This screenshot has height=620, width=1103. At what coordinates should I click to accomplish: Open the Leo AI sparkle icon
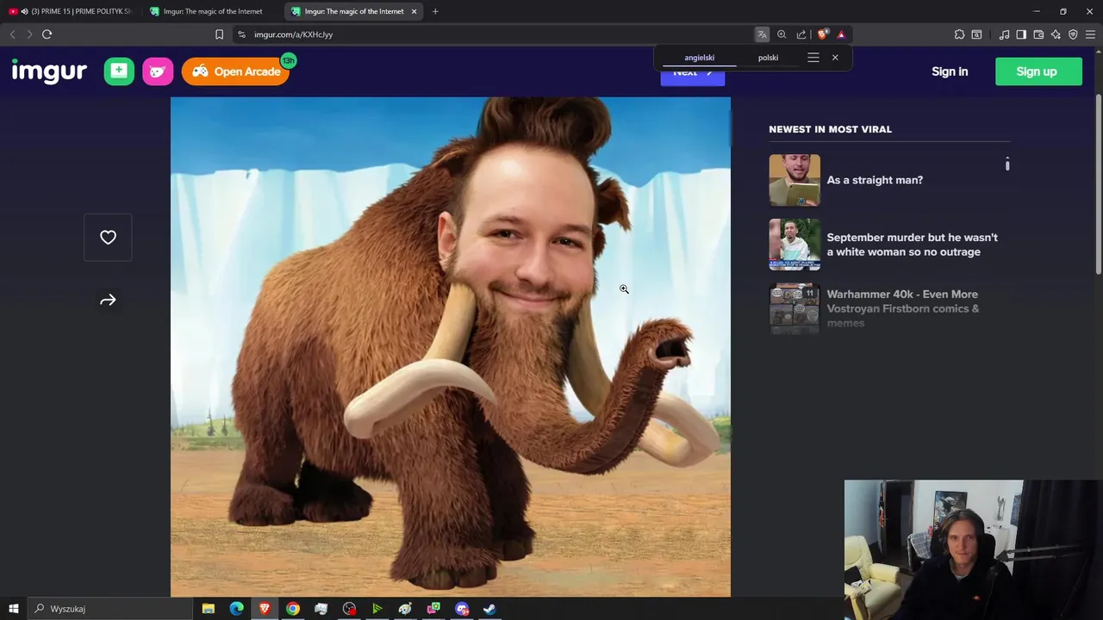pos(1056,34)
